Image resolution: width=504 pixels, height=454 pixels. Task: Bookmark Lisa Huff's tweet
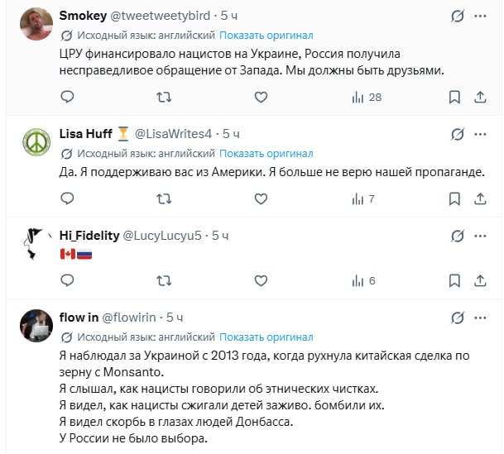454,199
